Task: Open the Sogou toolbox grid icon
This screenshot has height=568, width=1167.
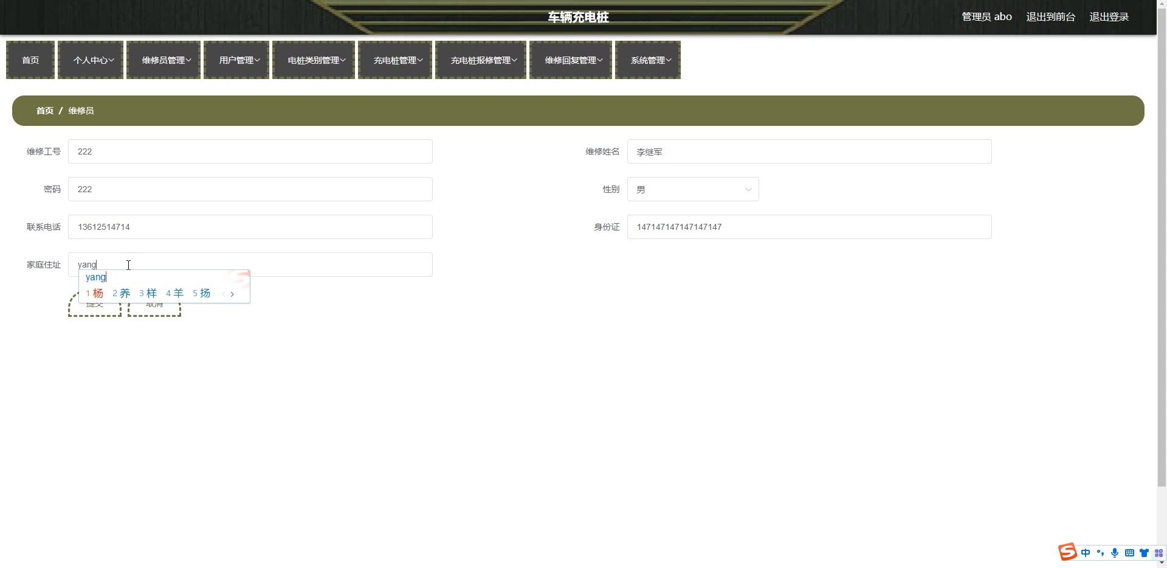Action: pos(1158,553)
